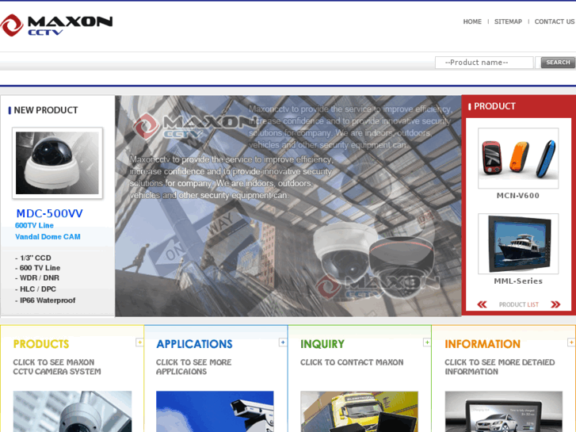Click the APPLICATIONS outdoor camera picture
The height and width of the screenshot is (432, 576).
coord(215,411)
